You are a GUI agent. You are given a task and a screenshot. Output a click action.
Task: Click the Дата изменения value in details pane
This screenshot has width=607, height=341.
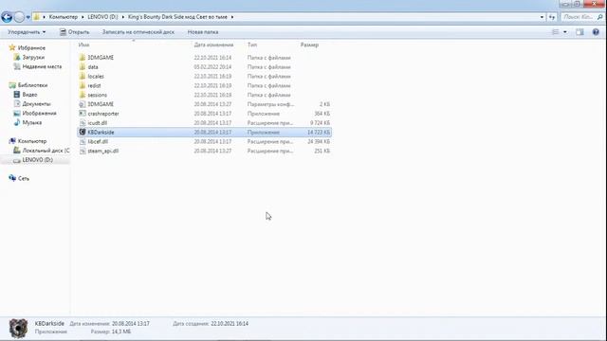point(131,324)
